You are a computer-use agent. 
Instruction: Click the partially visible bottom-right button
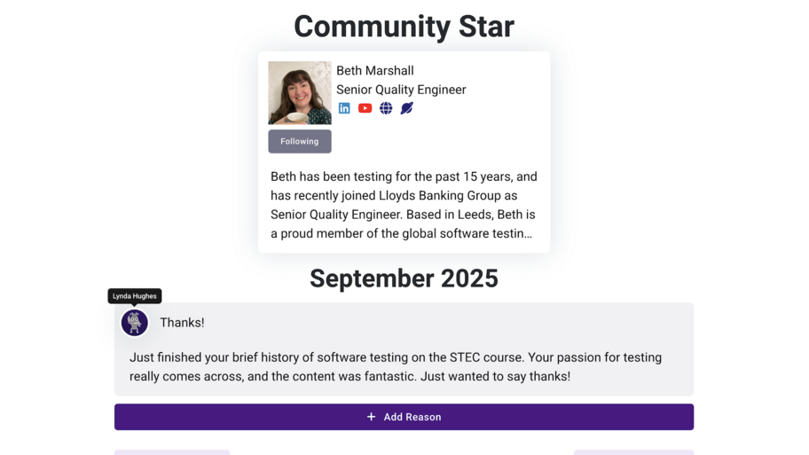click(633, 451)
